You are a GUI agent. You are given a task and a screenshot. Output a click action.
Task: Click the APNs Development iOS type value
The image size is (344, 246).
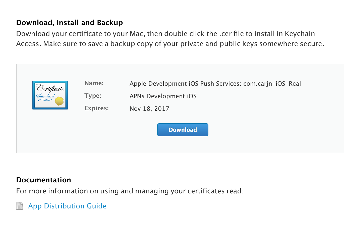click(x=163, y=96)
